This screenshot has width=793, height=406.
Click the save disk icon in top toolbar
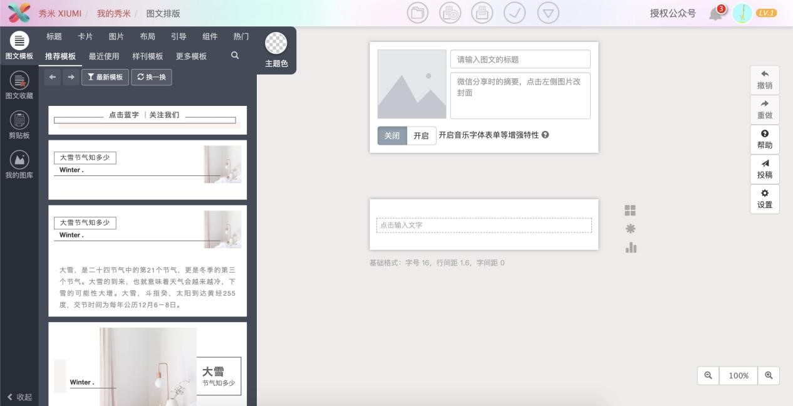click(x=482, y=13)
